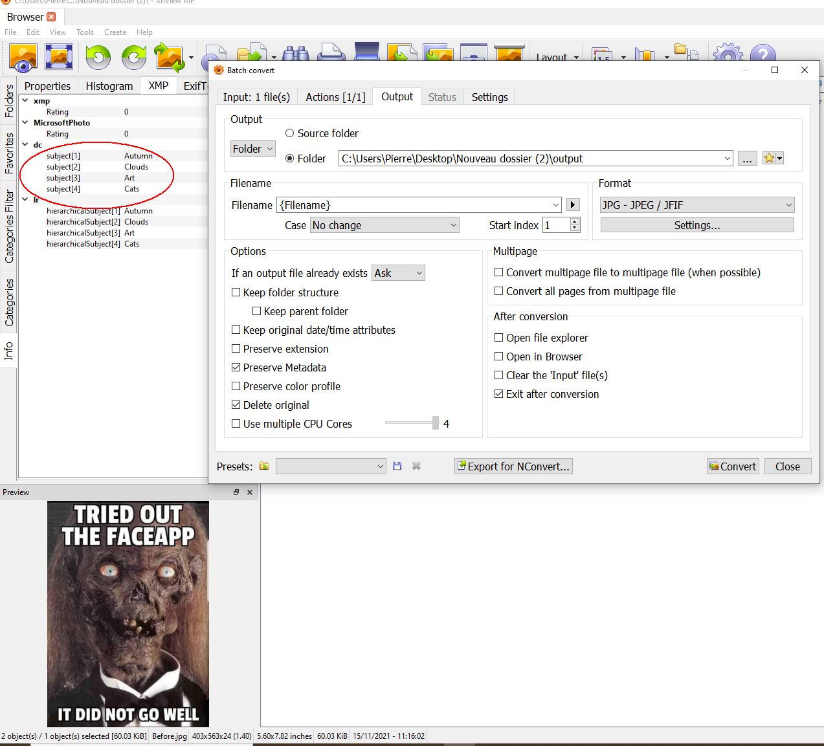The height and width of the screenshot is (746, 824).
Task: Enable Open file explorer after conversion
Action: (x=499, y=338)
